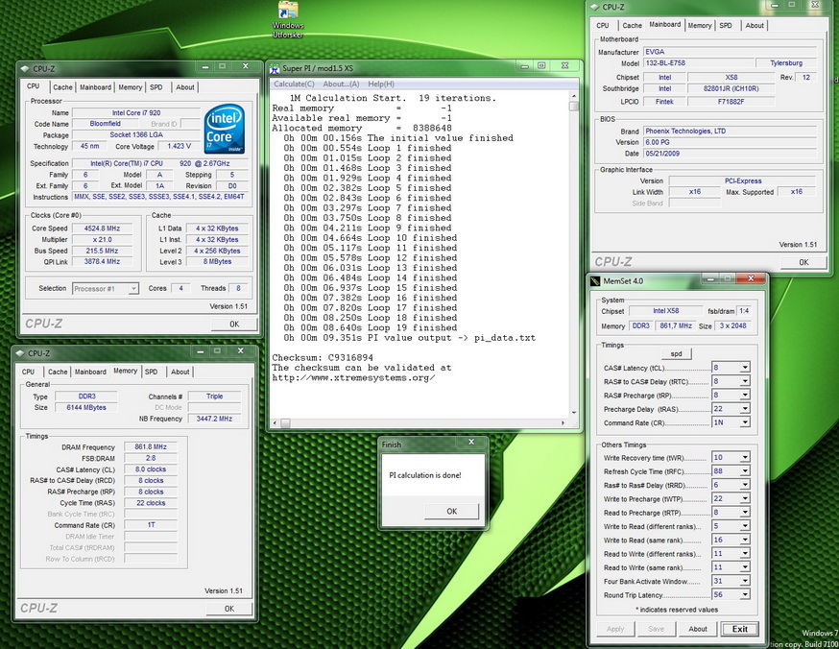The width and height of the screenshot is (839, 649).
Task: Click OK in CPU-Z Mainboard window
Action: 803,262
